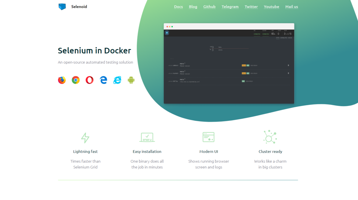Click the "Selenium in Docker" heading
Image resolution: width=358 pixels, height=200 pixels.
[x=94, y=51]
